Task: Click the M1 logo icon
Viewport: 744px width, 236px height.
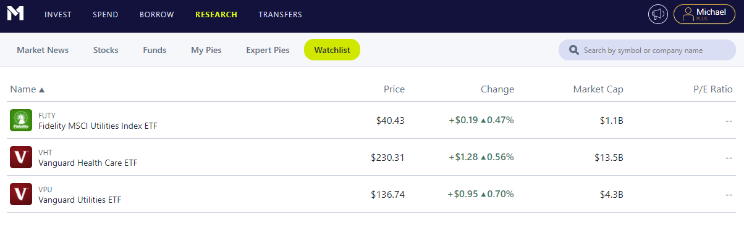Action: (15, 13)
